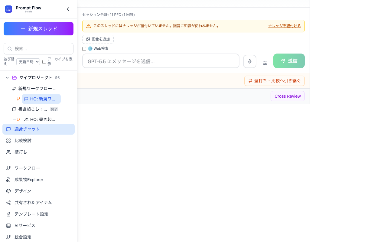Viewport: 387px width, 242px height.
Task: Enable the Web検索 checkbox
Action: [84, 49]
